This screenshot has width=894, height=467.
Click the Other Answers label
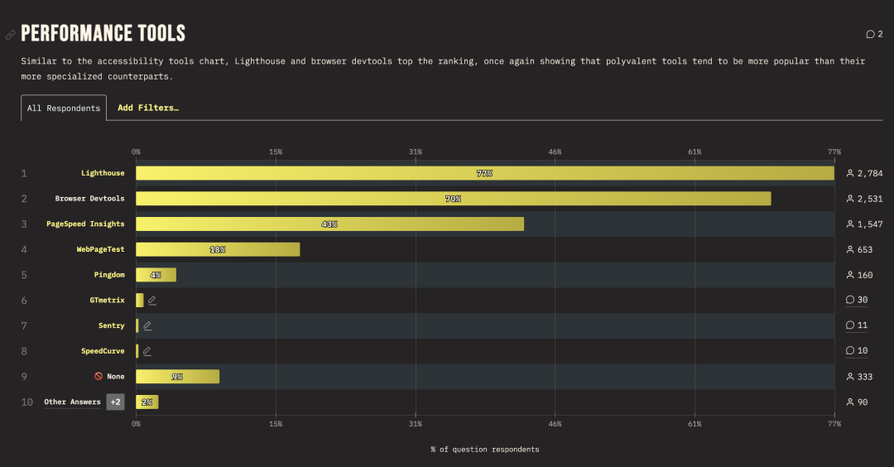tap(72, 402)
